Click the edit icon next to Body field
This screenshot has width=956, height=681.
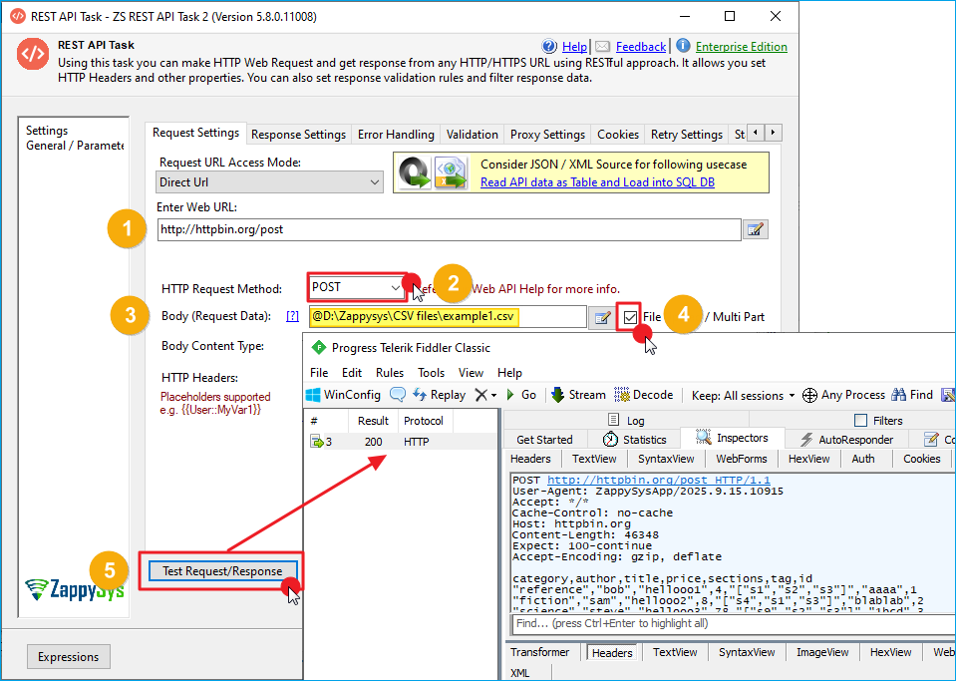602,317
